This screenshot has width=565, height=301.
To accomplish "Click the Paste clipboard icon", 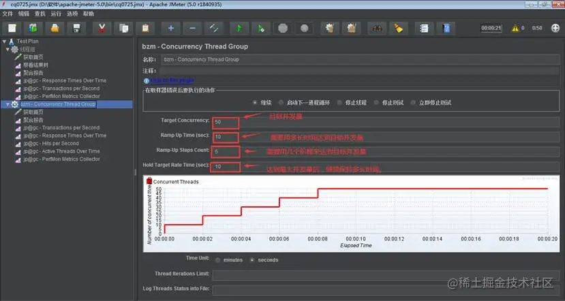I will [x=145, y=28].
